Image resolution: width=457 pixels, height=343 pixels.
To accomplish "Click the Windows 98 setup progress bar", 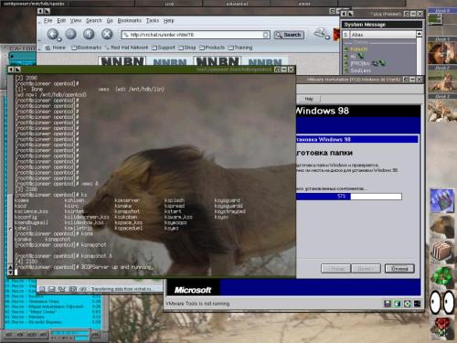I will click(349, 197).
